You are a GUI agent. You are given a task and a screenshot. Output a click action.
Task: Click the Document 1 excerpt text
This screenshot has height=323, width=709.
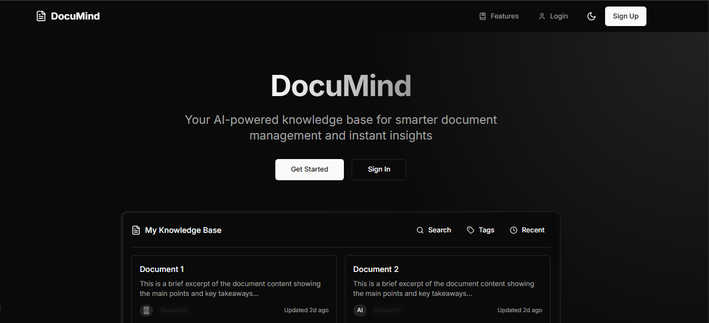[230, 288]
